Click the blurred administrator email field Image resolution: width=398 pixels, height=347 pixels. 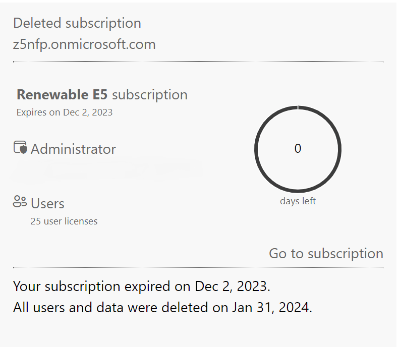[106, 170]
